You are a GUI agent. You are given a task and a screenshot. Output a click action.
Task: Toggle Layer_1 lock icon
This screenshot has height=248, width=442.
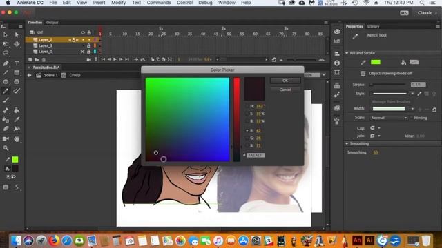pyautogui.click(x=89, y=52)
